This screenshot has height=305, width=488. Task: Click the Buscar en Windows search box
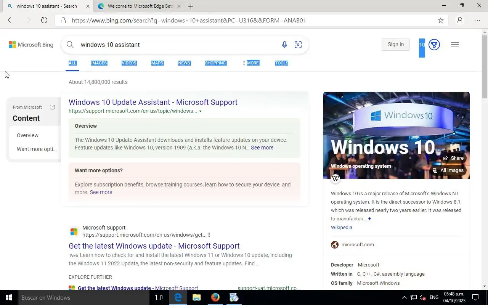pos(84,297)
